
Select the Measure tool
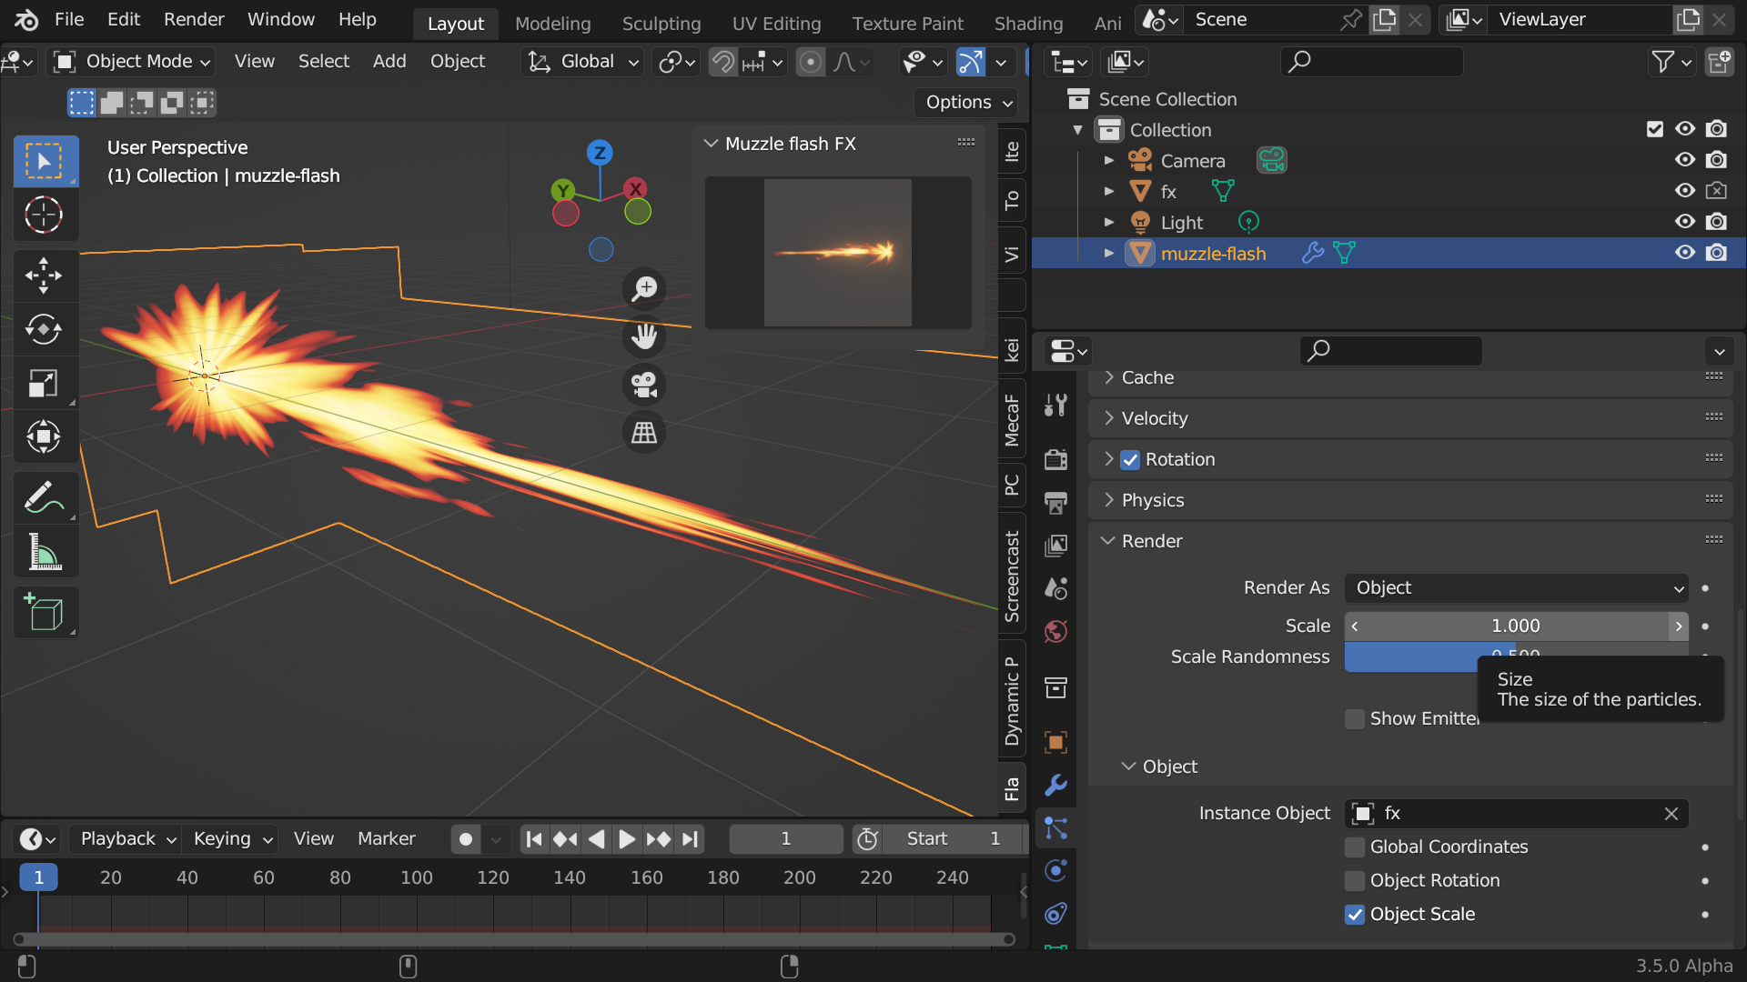pos(45,552)
